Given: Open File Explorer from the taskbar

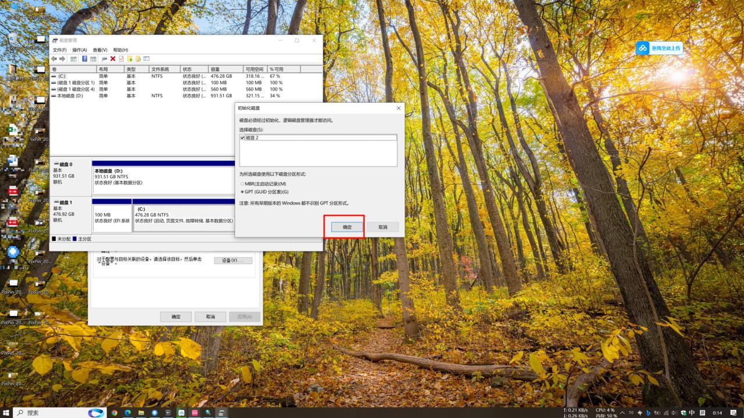Looking at the screenshot, I should (x=141, y=413).
